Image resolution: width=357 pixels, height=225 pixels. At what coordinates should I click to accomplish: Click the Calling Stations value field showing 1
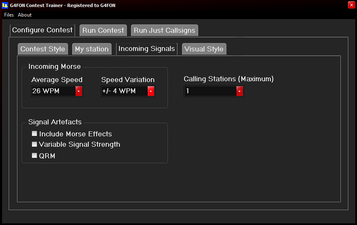pos(210,91)
